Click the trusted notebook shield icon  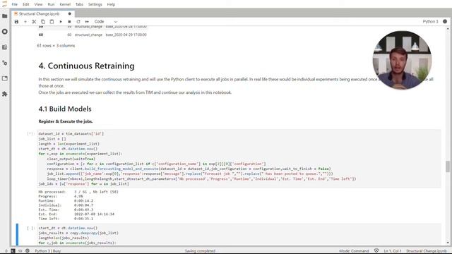(x=376, y=251)
